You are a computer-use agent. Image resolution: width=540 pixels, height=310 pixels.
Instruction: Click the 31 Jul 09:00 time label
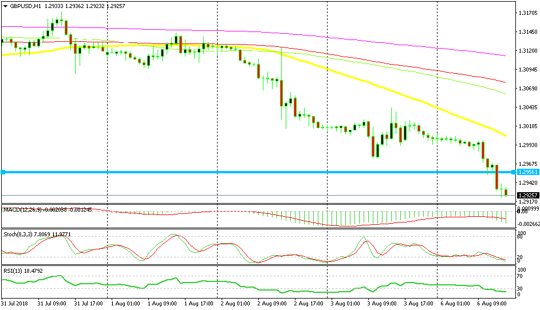tap(52, 304)
